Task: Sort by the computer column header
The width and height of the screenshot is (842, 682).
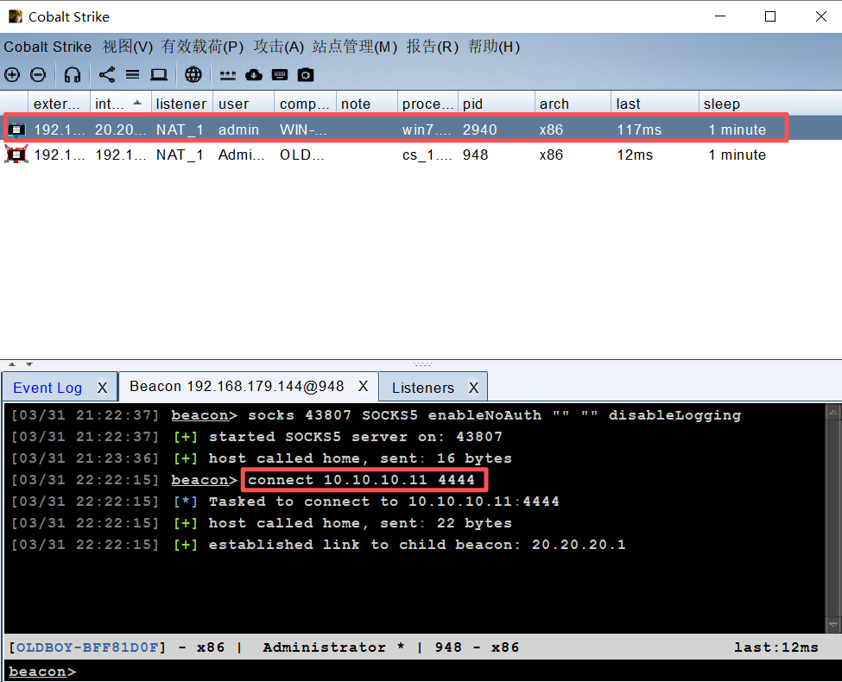Action: pos(305,104)
